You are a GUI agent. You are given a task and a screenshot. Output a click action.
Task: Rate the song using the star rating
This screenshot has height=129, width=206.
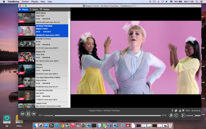196,111
